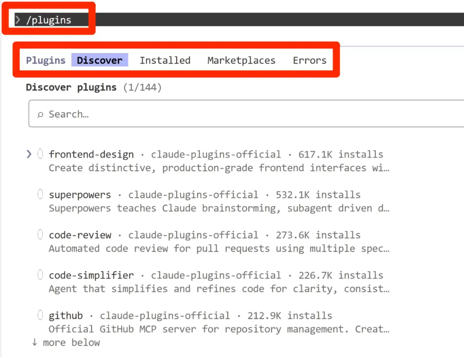The image size is (464, 357).
Task: Open the Errors tab
Action: [x=309, y=60]
